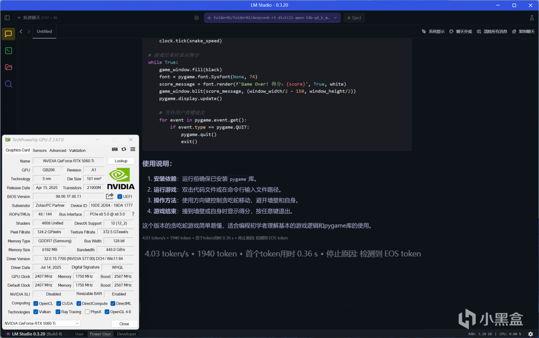Click the BIOS Version field
The width and height of the screenshot is (539, 338).
point(68,197)
